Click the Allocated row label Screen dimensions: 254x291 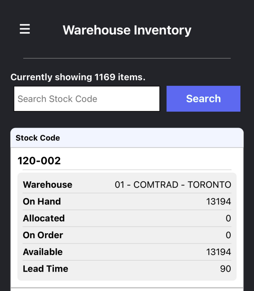[44, 218]
